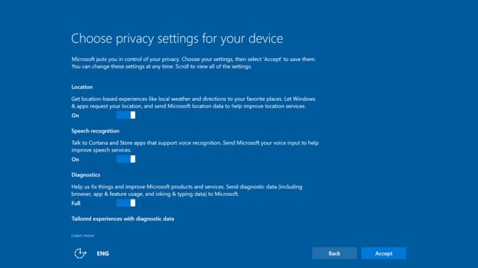
Task: Click the Talk to Cortana description text
Action: click(195, 147)
